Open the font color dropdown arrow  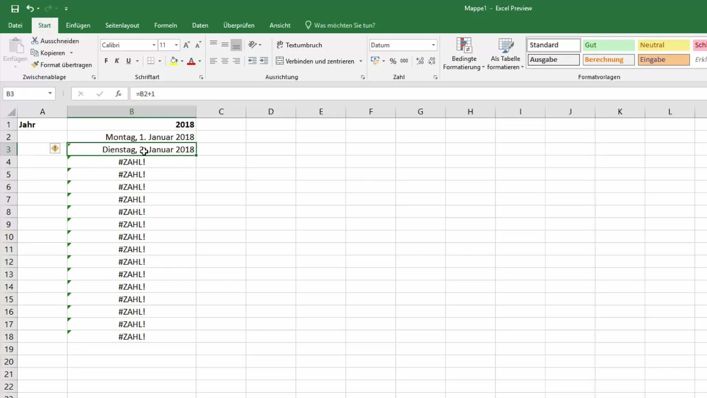pyautogui.click(x=200, y=61)
